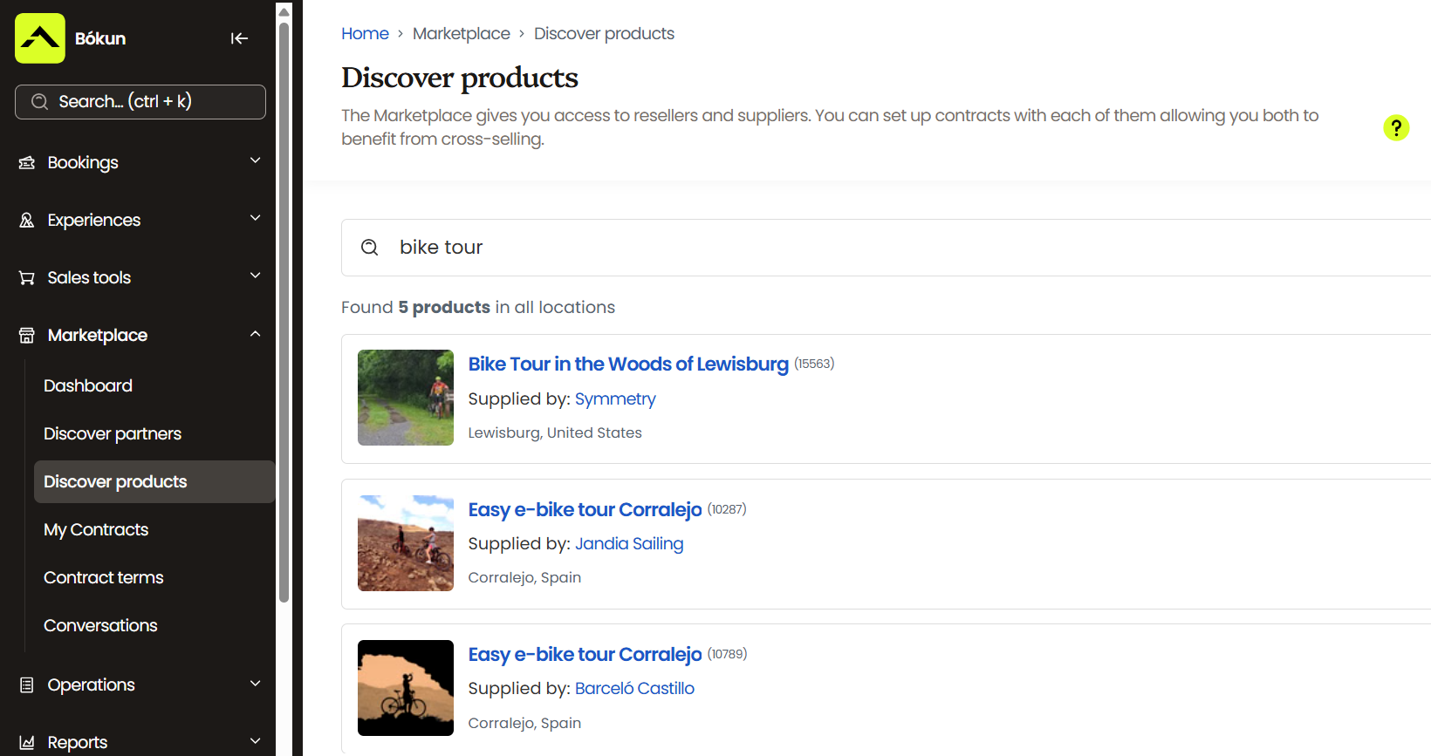1431x756 pixels.
Task: Click the Reports chart icon
Action: tap(27, 743)
